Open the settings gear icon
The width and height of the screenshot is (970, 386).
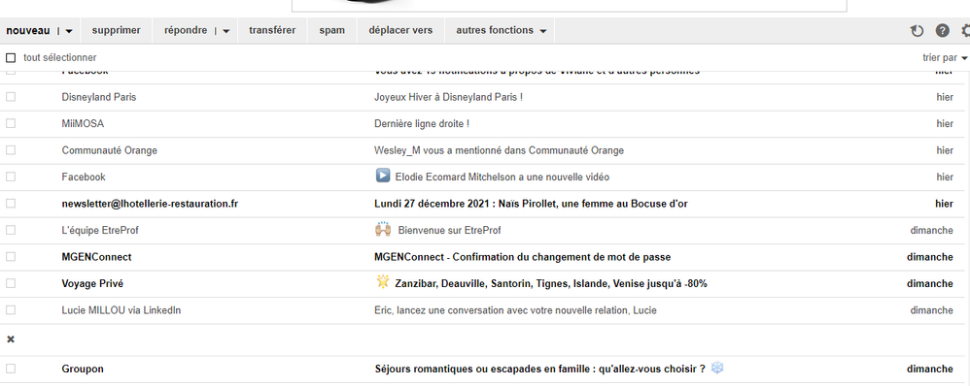966,30
